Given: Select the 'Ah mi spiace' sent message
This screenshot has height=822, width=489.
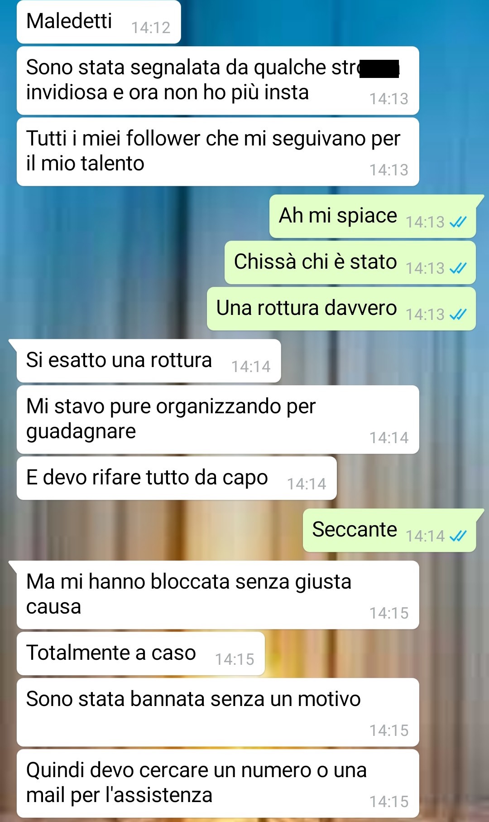Looking at the screenshot, I should (x=373, y=216).
